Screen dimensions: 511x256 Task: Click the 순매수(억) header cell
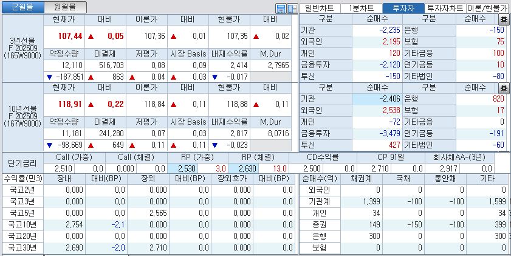coord(320,179)
